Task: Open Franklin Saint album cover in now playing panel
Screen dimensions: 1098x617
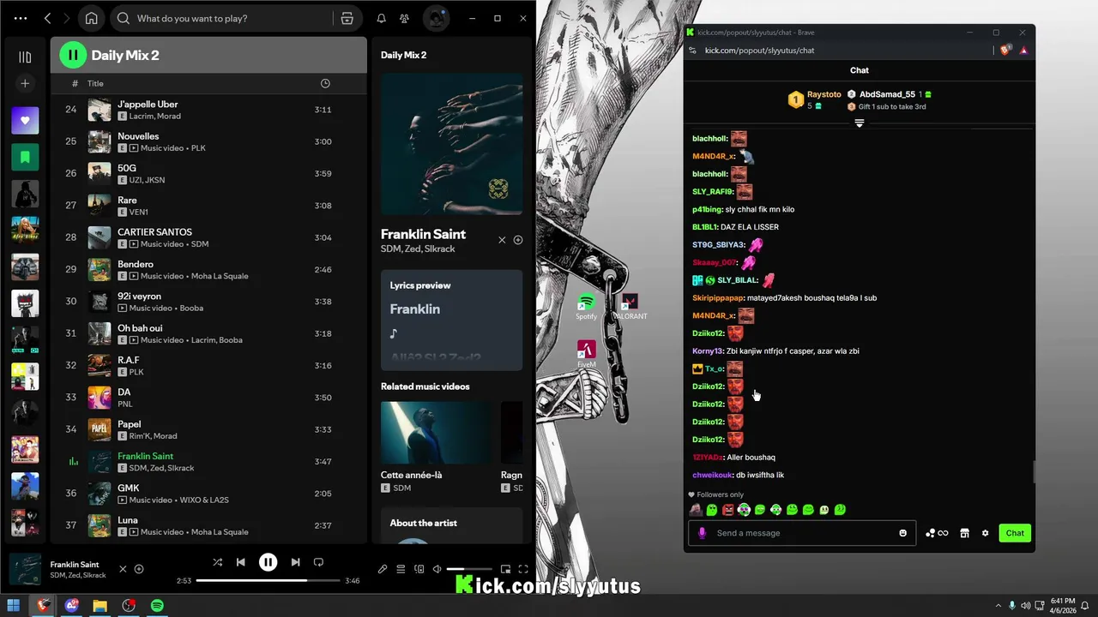Action: pyautogui.click(x=451, y=144)
